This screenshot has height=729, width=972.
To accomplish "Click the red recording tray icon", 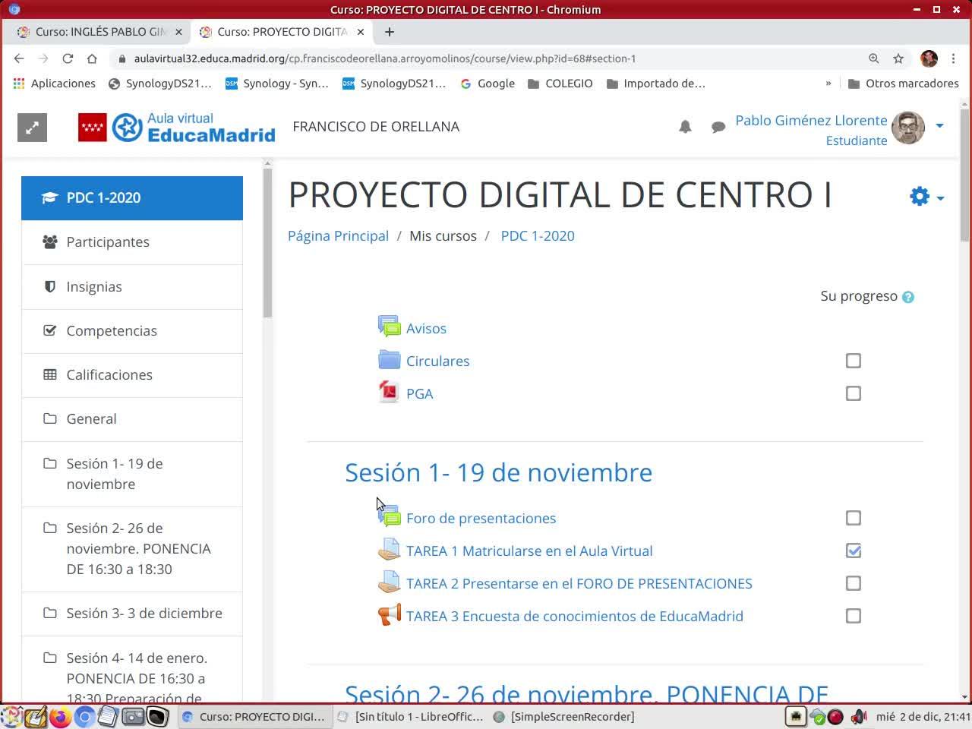I will (835, 716).
